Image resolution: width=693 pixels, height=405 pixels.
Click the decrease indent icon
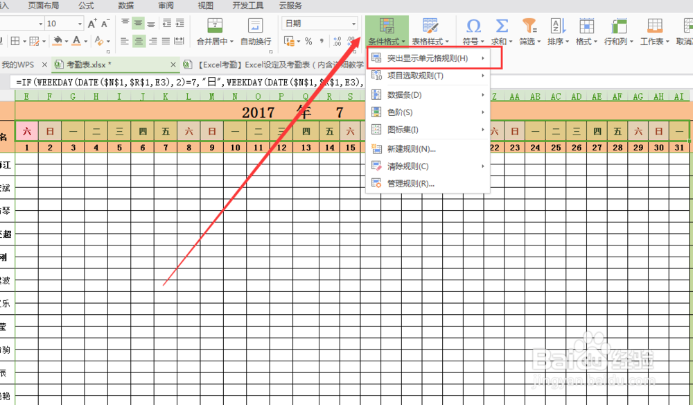(x=166, y=23)
